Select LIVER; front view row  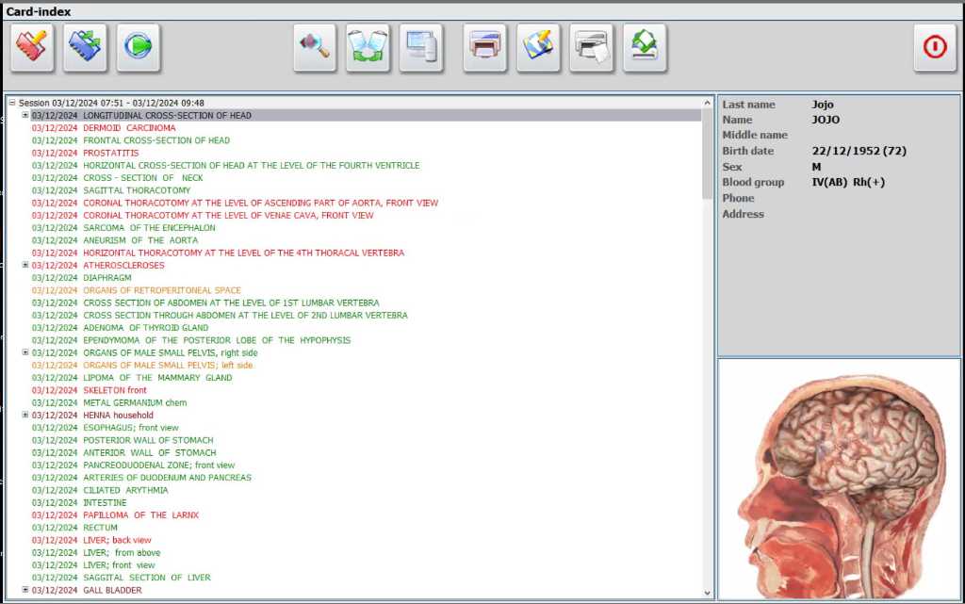point(93,565)
